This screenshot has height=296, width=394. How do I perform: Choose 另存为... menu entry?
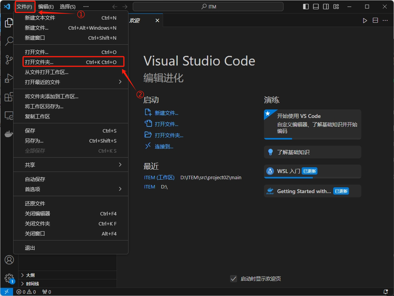[71, 141]
